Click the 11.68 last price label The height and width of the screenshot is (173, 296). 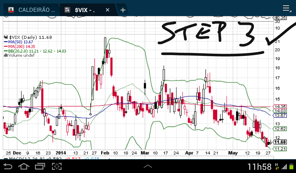click(x=280, y=142)
